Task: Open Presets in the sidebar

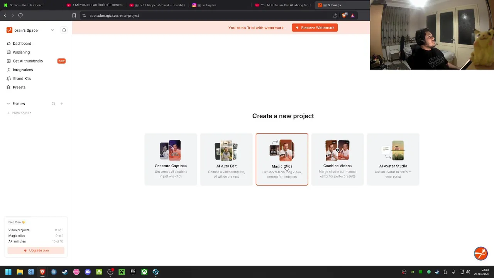Action: click(19, 87)
